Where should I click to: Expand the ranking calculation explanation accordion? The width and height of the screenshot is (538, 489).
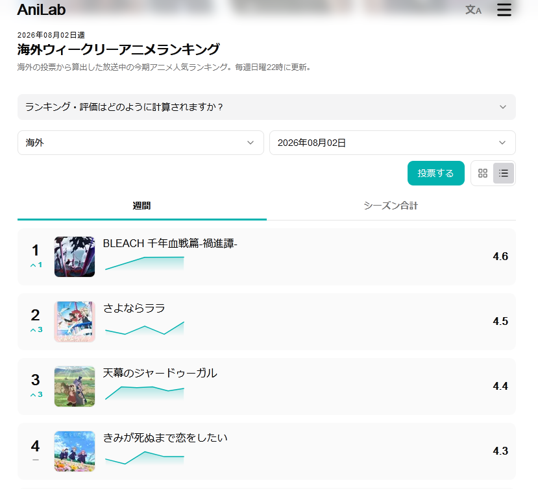[x=266, y=107]
